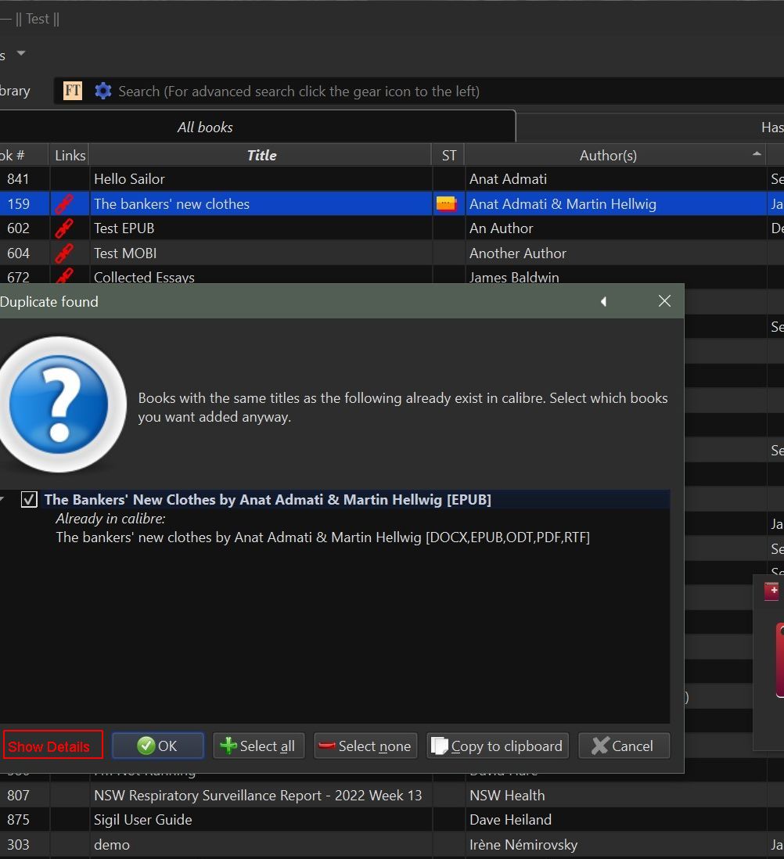Click the Another Author cell
Screen dimensions: 784x859
tap(616, 253)
